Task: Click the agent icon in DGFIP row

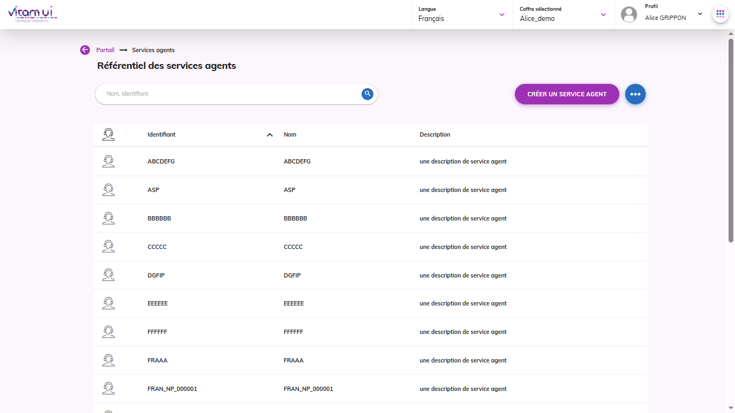Action: [x=108, y=275]
